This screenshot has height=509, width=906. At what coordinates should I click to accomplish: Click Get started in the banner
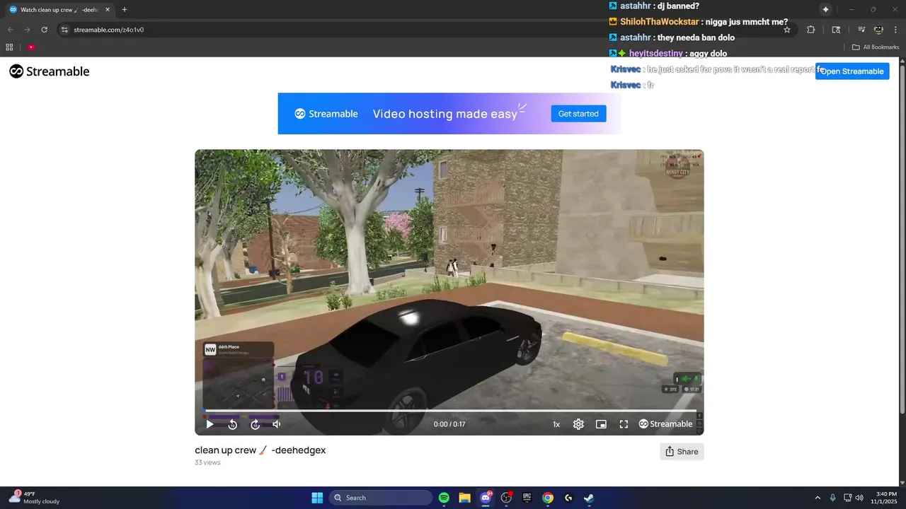pyautogui.click(x=578, y=114)
